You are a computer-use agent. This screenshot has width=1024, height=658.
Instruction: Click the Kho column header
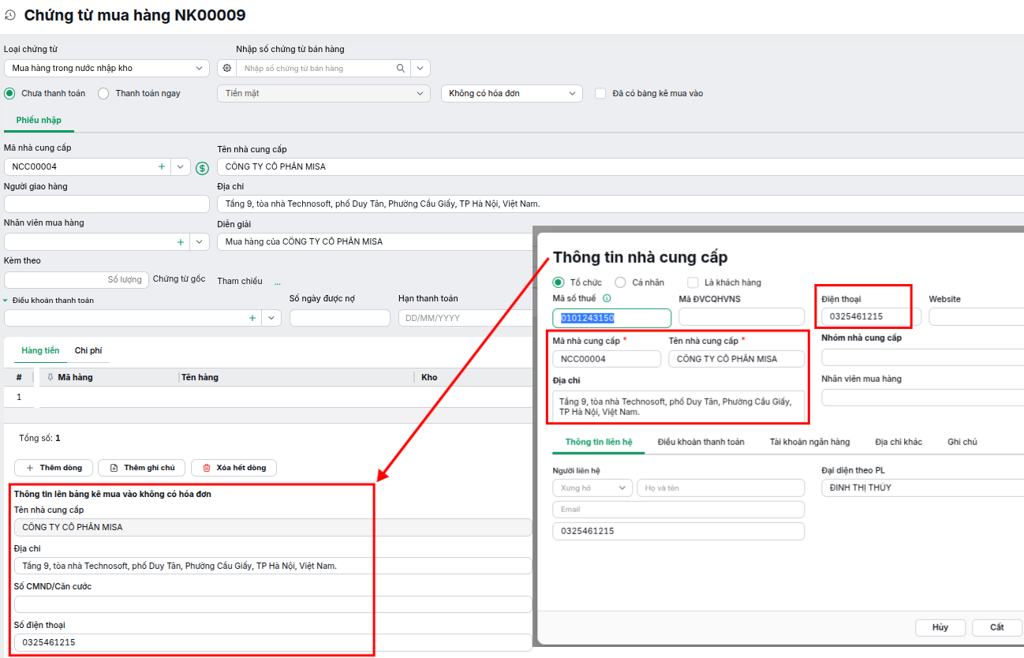point(429,377)
